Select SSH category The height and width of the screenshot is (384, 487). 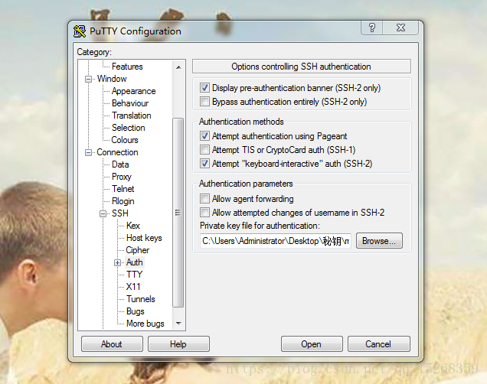120,213
